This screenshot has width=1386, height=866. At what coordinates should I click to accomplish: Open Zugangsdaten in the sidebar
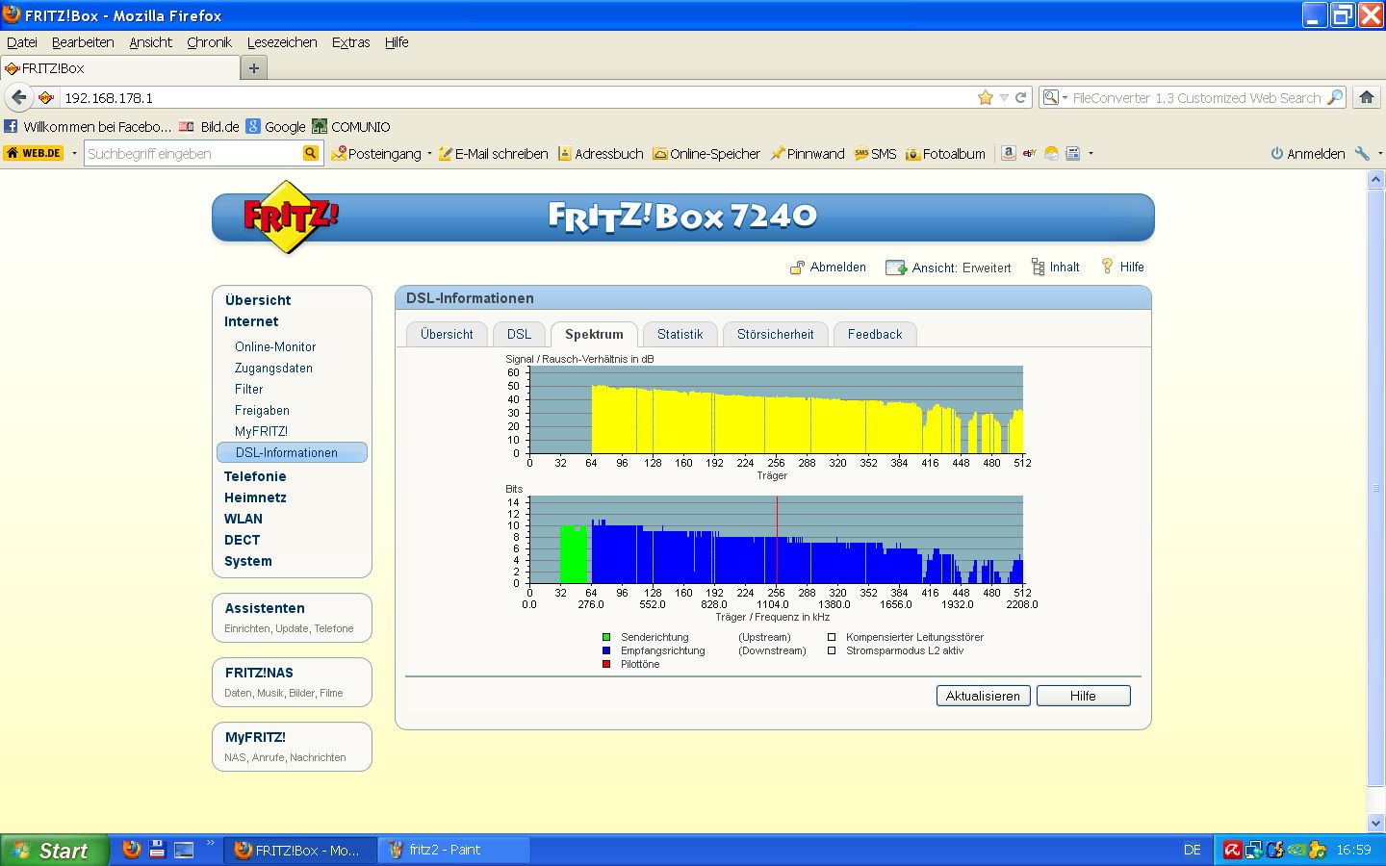[x=273, y=368]
